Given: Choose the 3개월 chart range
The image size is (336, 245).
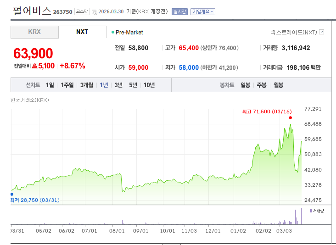Looking at the screenshot, I should point(86,85).
